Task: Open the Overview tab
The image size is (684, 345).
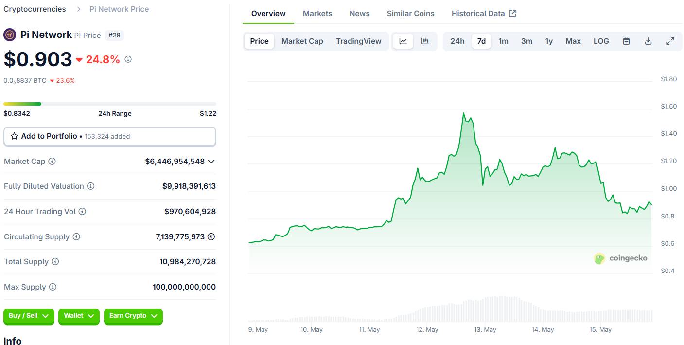Action: point(268,14)
